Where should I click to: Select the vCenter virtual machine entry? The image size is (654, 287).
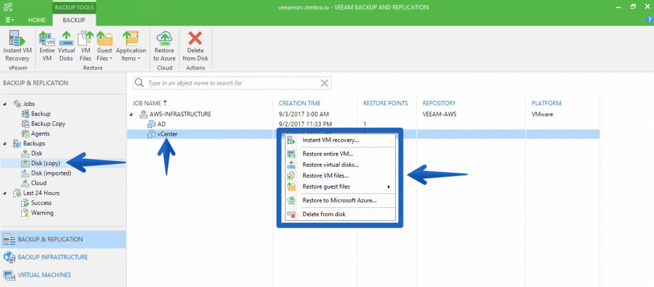pos(163,134)
